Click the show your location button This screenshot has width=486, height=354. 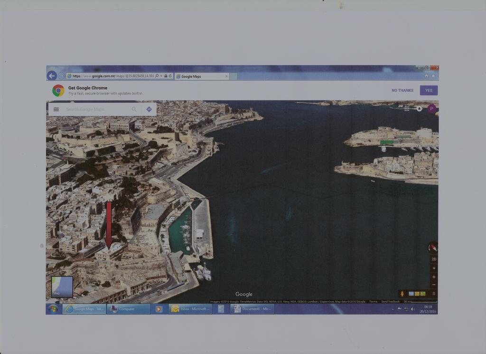tap(434, 268)
